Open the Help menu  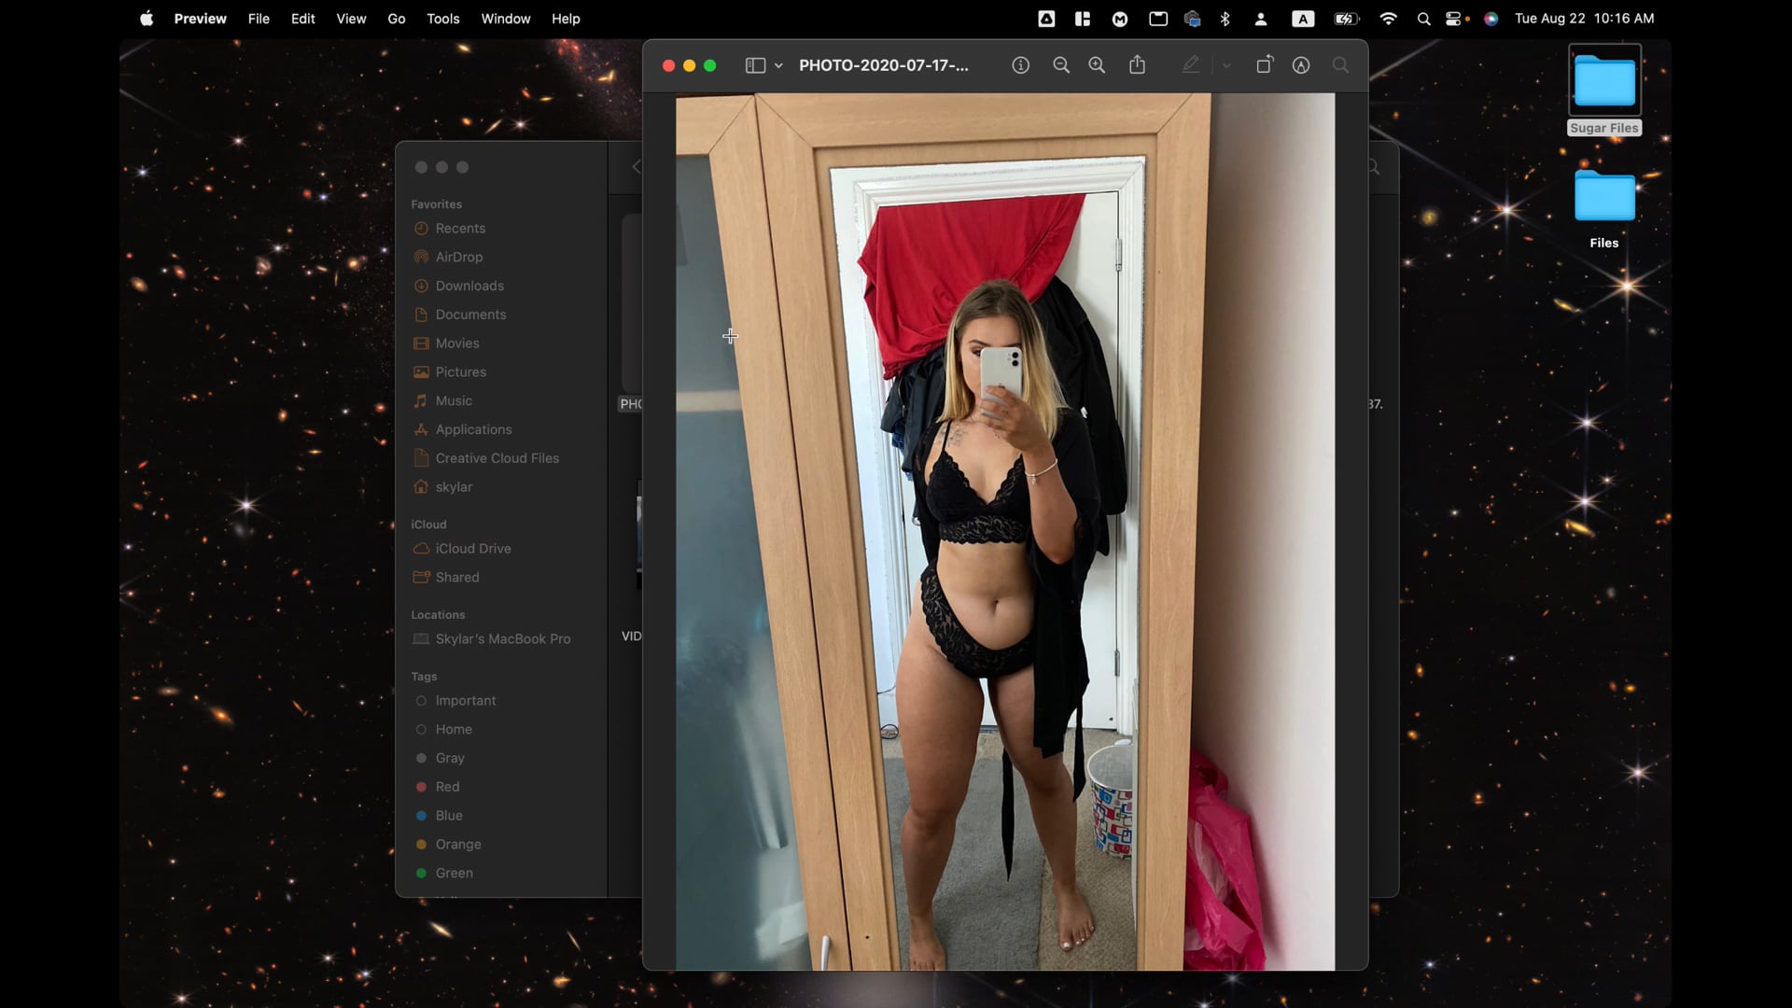pos(566,19)
